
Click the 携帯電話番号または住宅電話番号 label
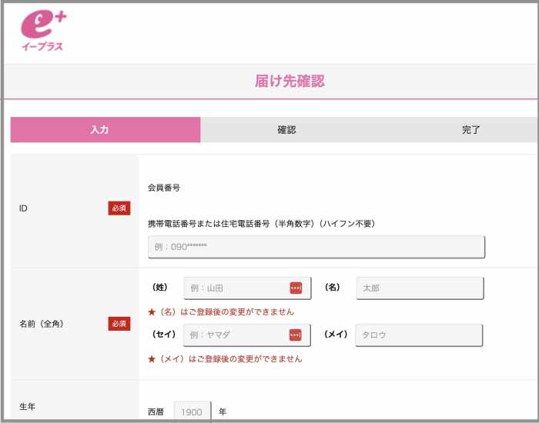(x=262, y=224)
